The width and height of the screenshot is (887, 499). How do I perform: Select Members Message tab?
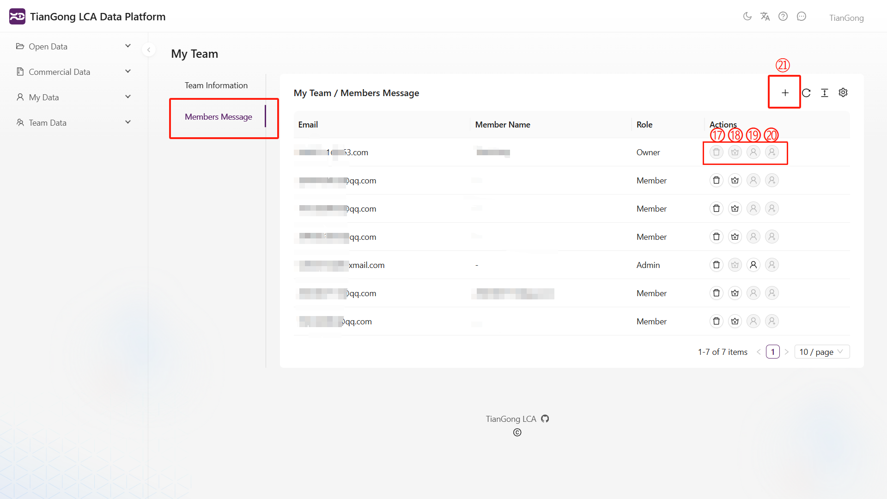(x=218, y=117)
